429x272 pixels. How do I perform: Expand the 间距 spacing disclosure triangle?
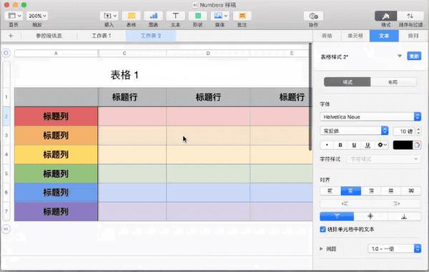click(x=322, y=248)
